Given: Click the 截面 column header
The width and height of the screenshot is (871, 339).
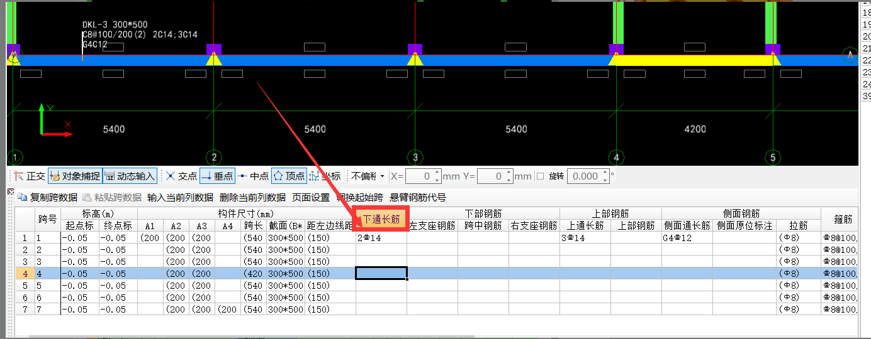Looking at the screenshot, I should pyautogui.click(x=286, y=225).
